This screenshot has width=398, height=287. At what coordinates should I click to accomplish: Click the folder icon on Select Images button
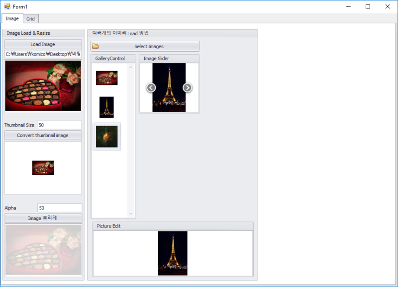tap(97, 46)
